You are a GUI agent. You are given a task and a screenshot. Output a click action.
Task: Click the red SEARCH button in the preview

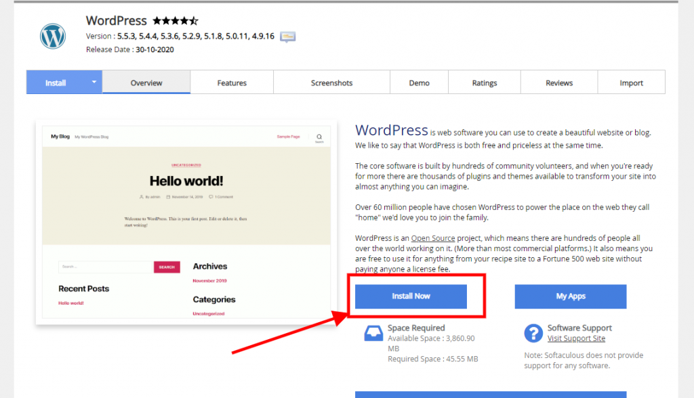click(x=167, y=267)
